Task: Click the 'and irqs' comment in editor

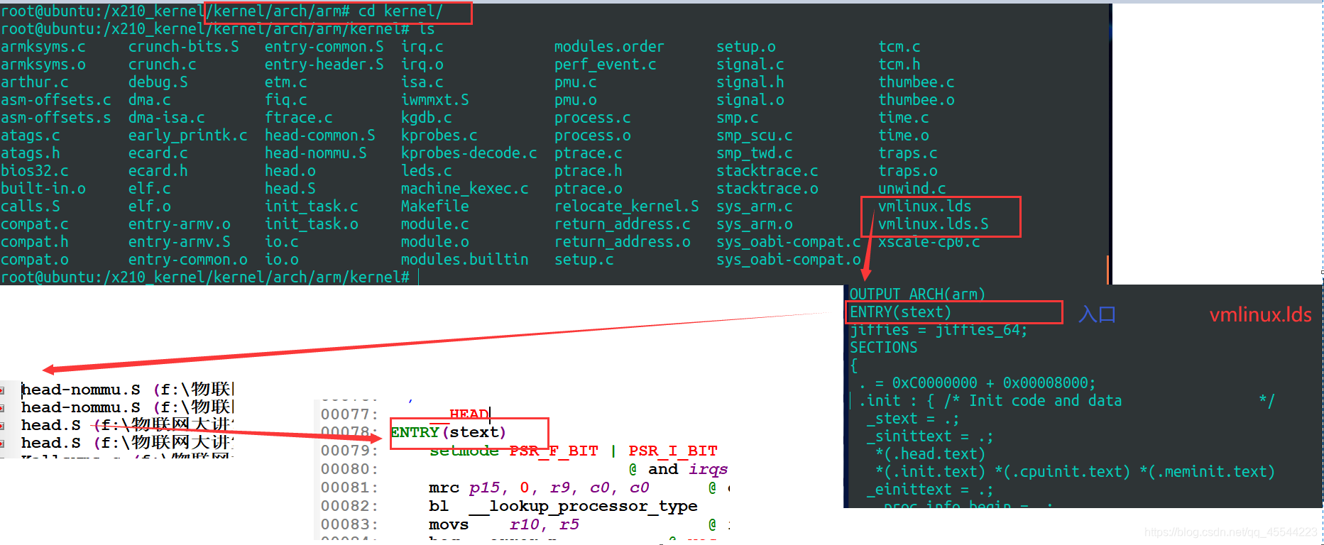Action: (687, 469)
